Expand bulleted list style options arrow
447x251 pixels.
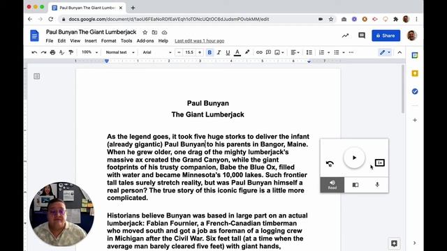(x=344, y=53)
